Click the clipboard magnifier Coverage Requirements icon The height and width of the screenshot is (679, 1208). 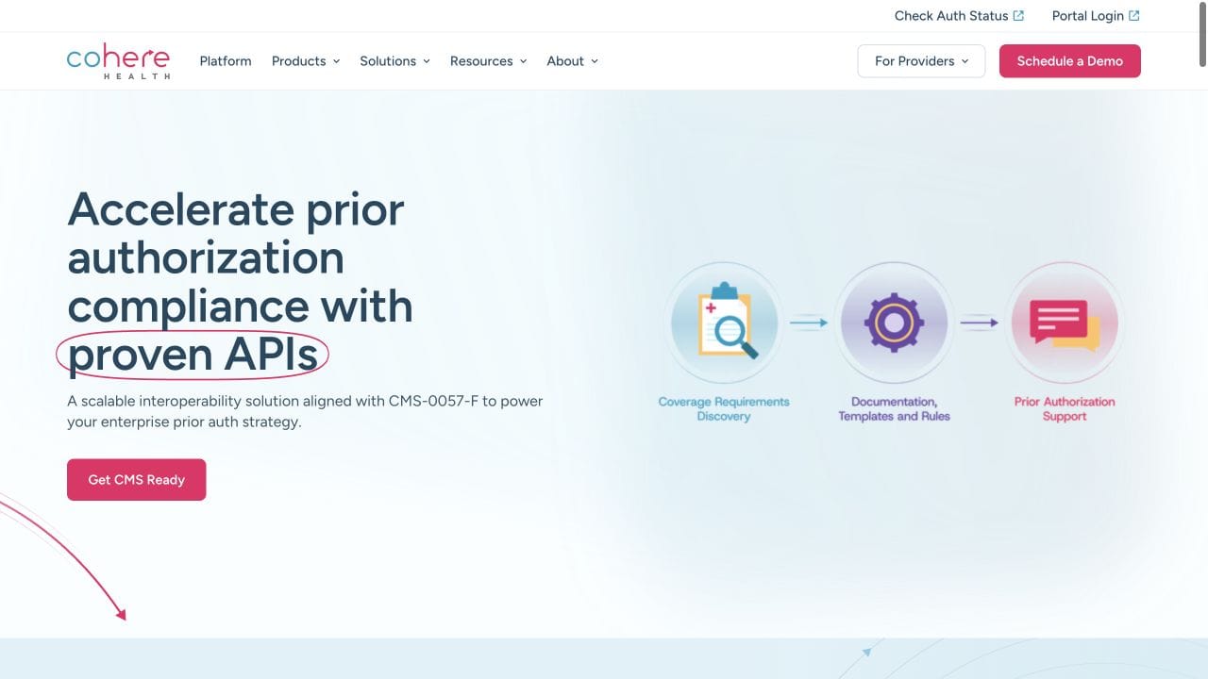click(724, 323)
